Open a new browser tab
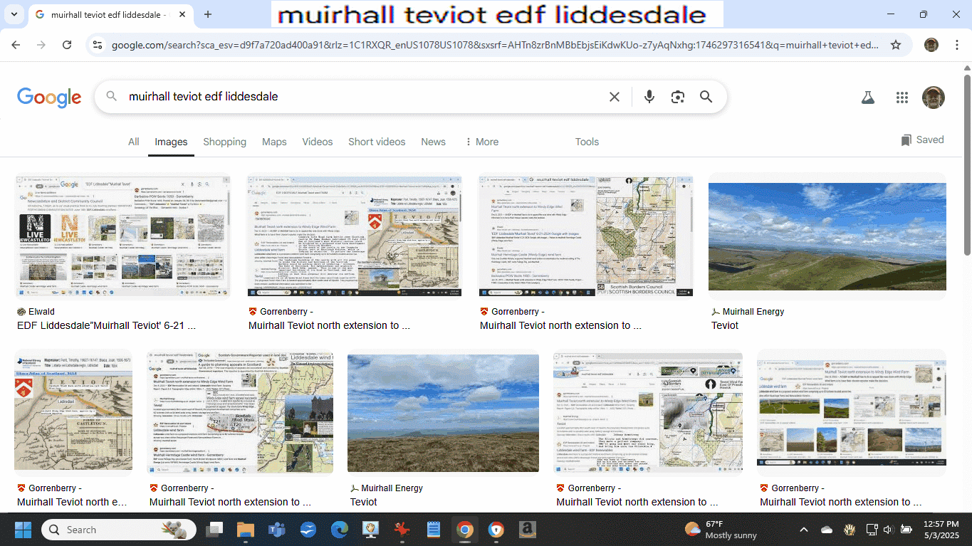 [208, 14]
